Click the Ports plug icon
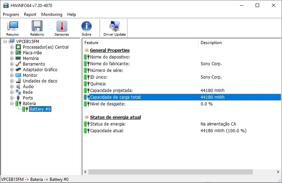The width and height of the screenshot is (282, 183). click(x=18, y=98)
